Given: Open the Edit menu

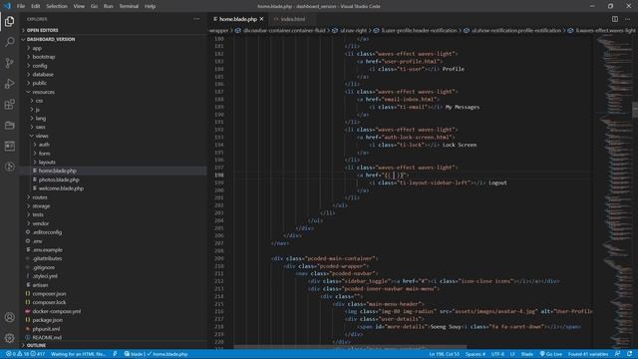Looking at the screenshot, I should point(36,6).
